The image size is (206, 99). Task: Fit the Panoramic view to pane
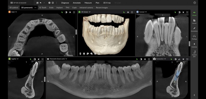(x=145, y=59)
